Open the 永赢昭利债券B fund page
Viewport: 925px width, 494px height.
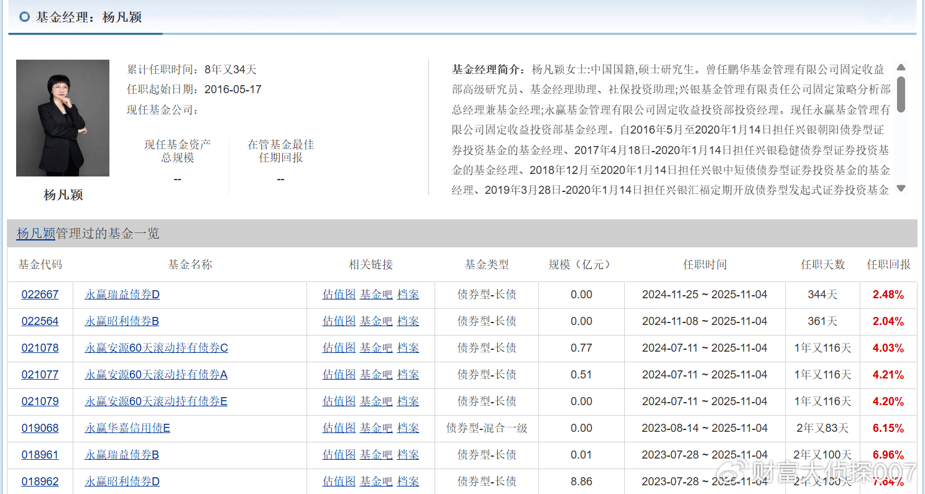[122, 321]
